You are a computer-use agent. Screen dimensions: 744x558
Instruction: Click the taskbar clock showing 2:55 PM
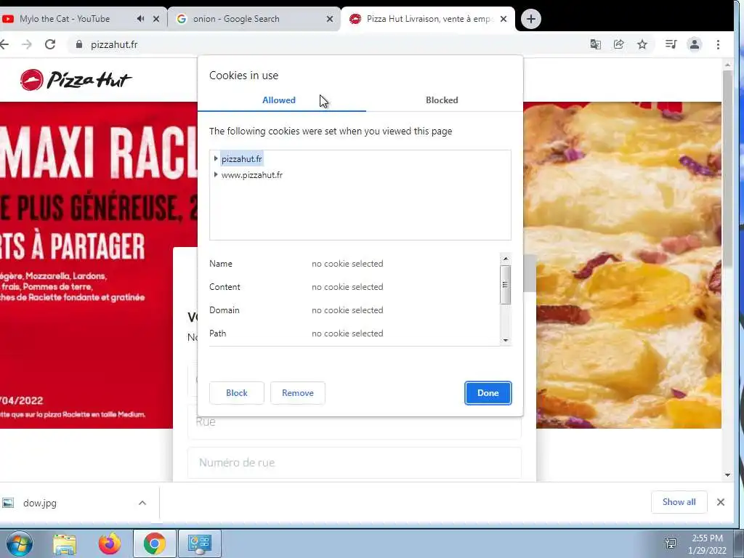(x=707, y=544)
